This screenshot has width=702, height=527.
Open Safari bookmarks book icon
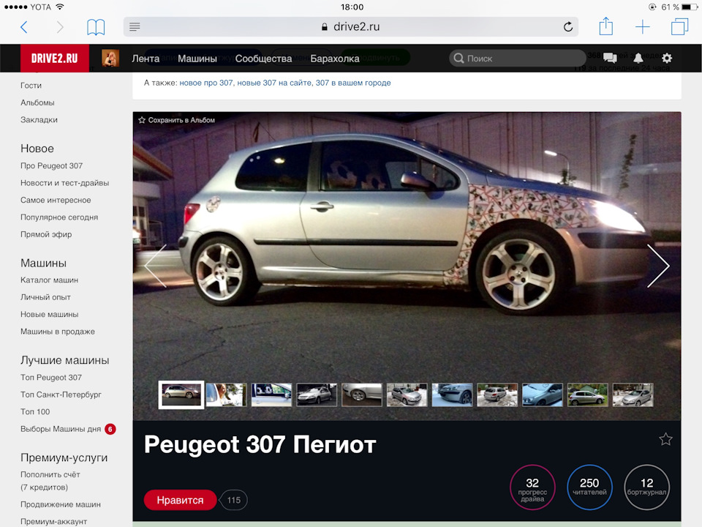pyautogui.click(x=96, y=27)
